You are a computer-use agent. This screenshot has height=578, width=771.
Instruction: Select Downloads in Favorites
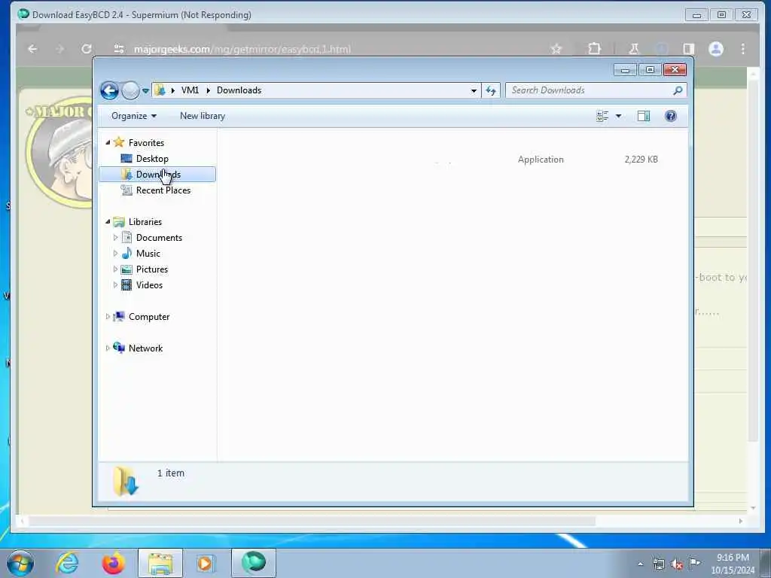(x=158, y=175)
